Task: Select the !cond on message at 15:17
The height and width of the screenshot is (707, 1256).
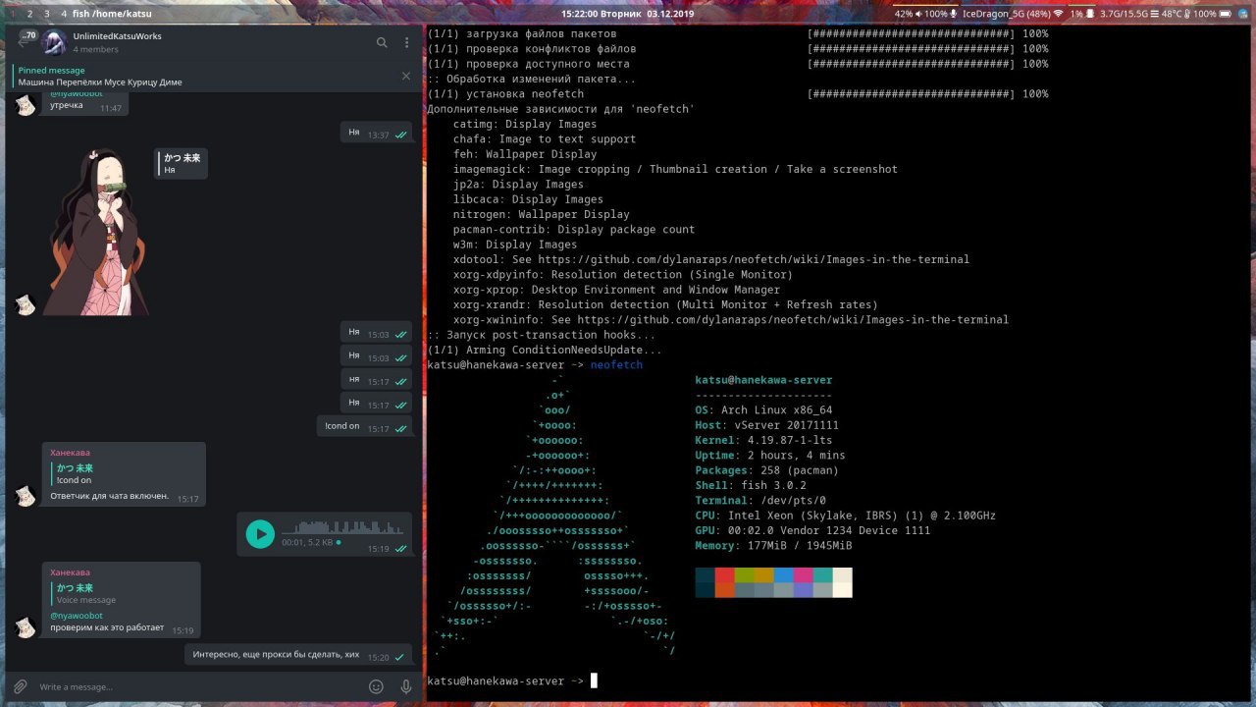Action: [x=365, y=426]
